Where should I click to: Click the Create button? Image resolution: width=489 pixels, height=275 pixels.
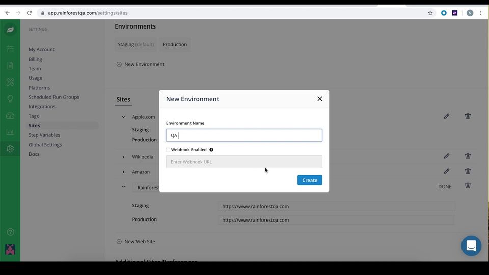click(310, 180)
